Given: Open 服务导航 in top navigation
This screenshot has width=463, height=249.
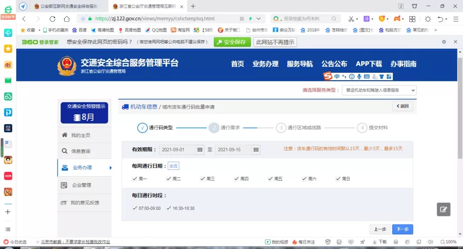Looking at the screenshot, I should click(x=300, y=64).
